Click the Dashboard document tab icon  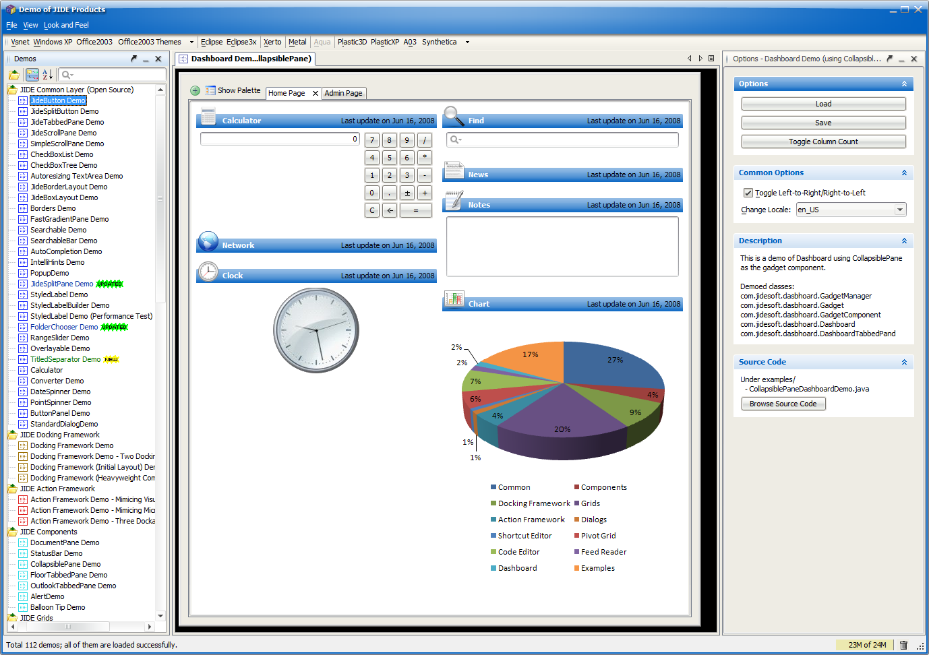tap(183, 59)
